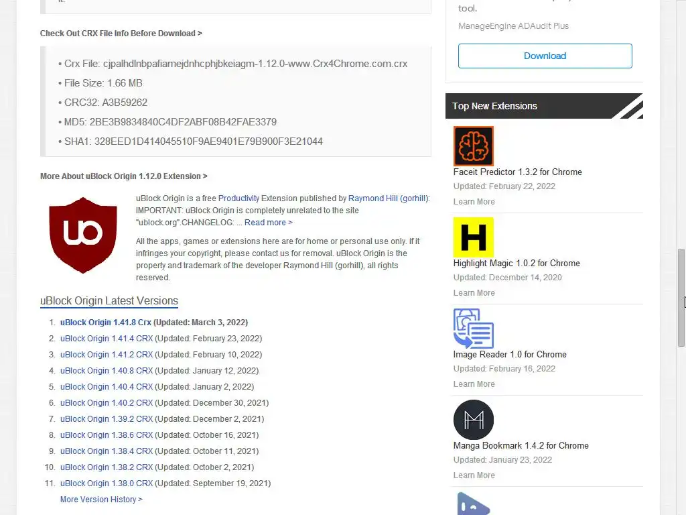This screenshot has height=515, width=686.
Task: Click Check Out CRX File Info heading
Action: click(121, 34)
